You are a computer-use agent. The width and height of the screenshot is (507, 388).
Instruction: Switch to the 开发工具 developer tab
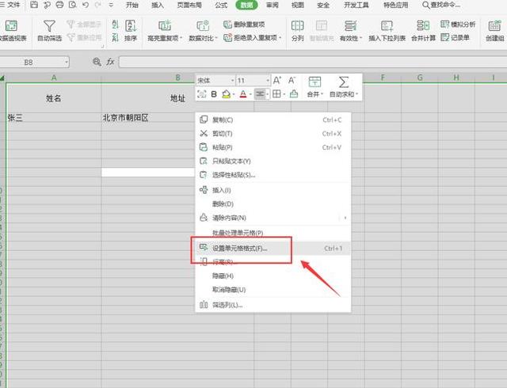tap(356, 6)
